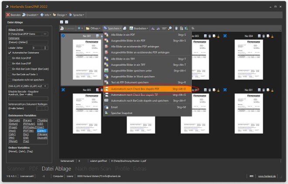Click the rightmost small toolbar icon after separator
Image resolution: width=288 pixels, height=184 pixels.
[193, 28]
